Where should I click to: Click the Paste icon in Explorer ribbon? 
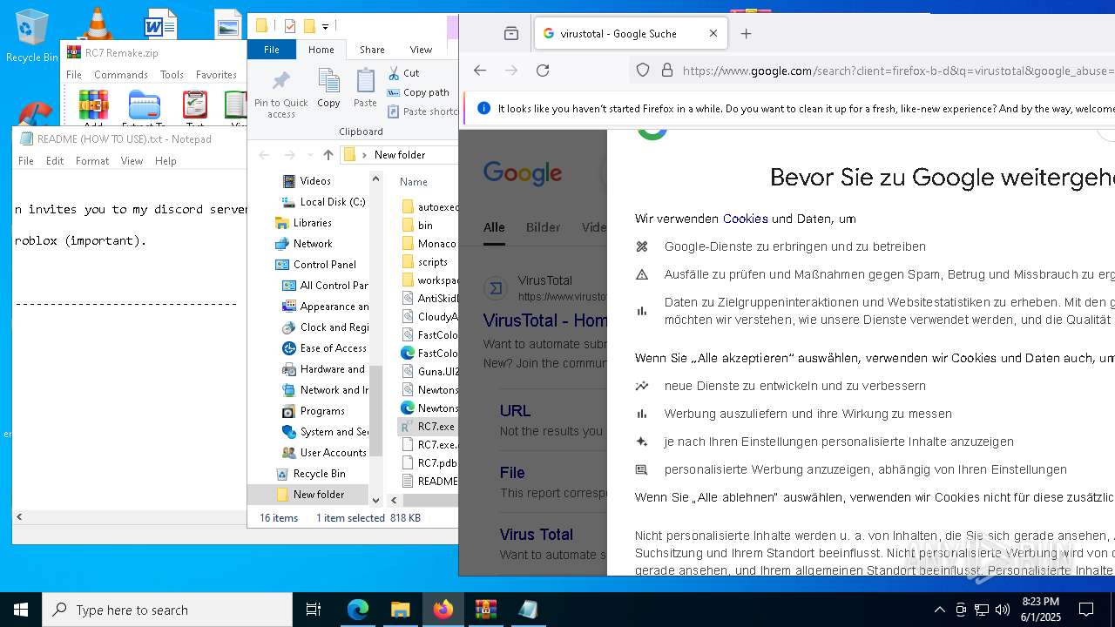pyautogui.click(x=365, y=89)
